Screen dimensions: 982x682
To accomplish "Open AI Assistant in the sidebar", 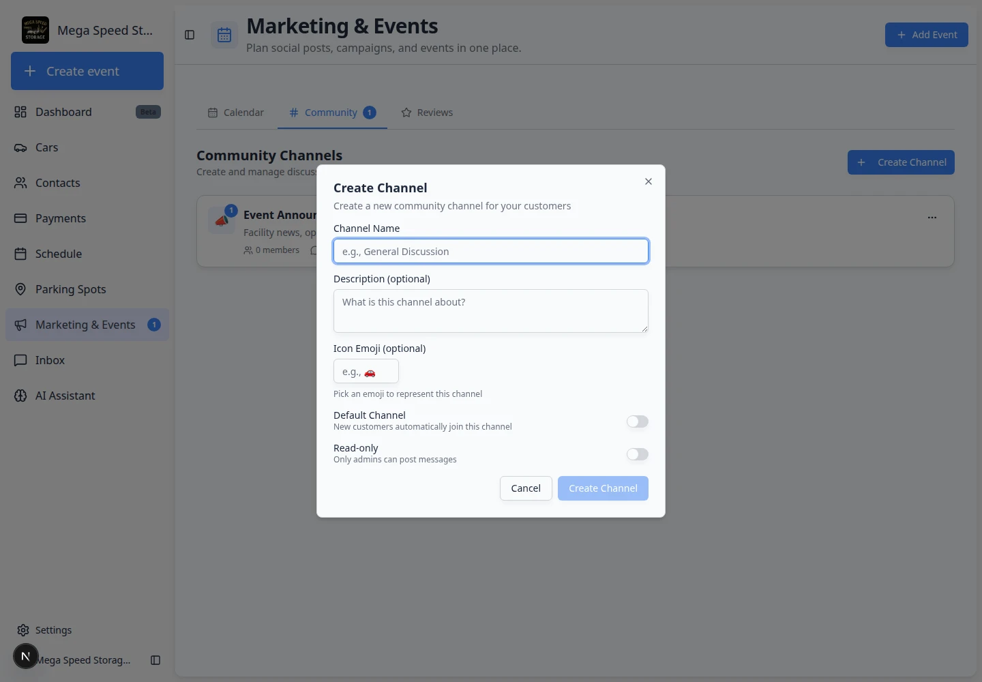I will pos(87,396).
